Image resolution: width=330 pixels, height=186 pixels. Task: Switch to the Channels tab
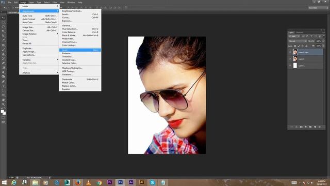(x=300, y=33)
